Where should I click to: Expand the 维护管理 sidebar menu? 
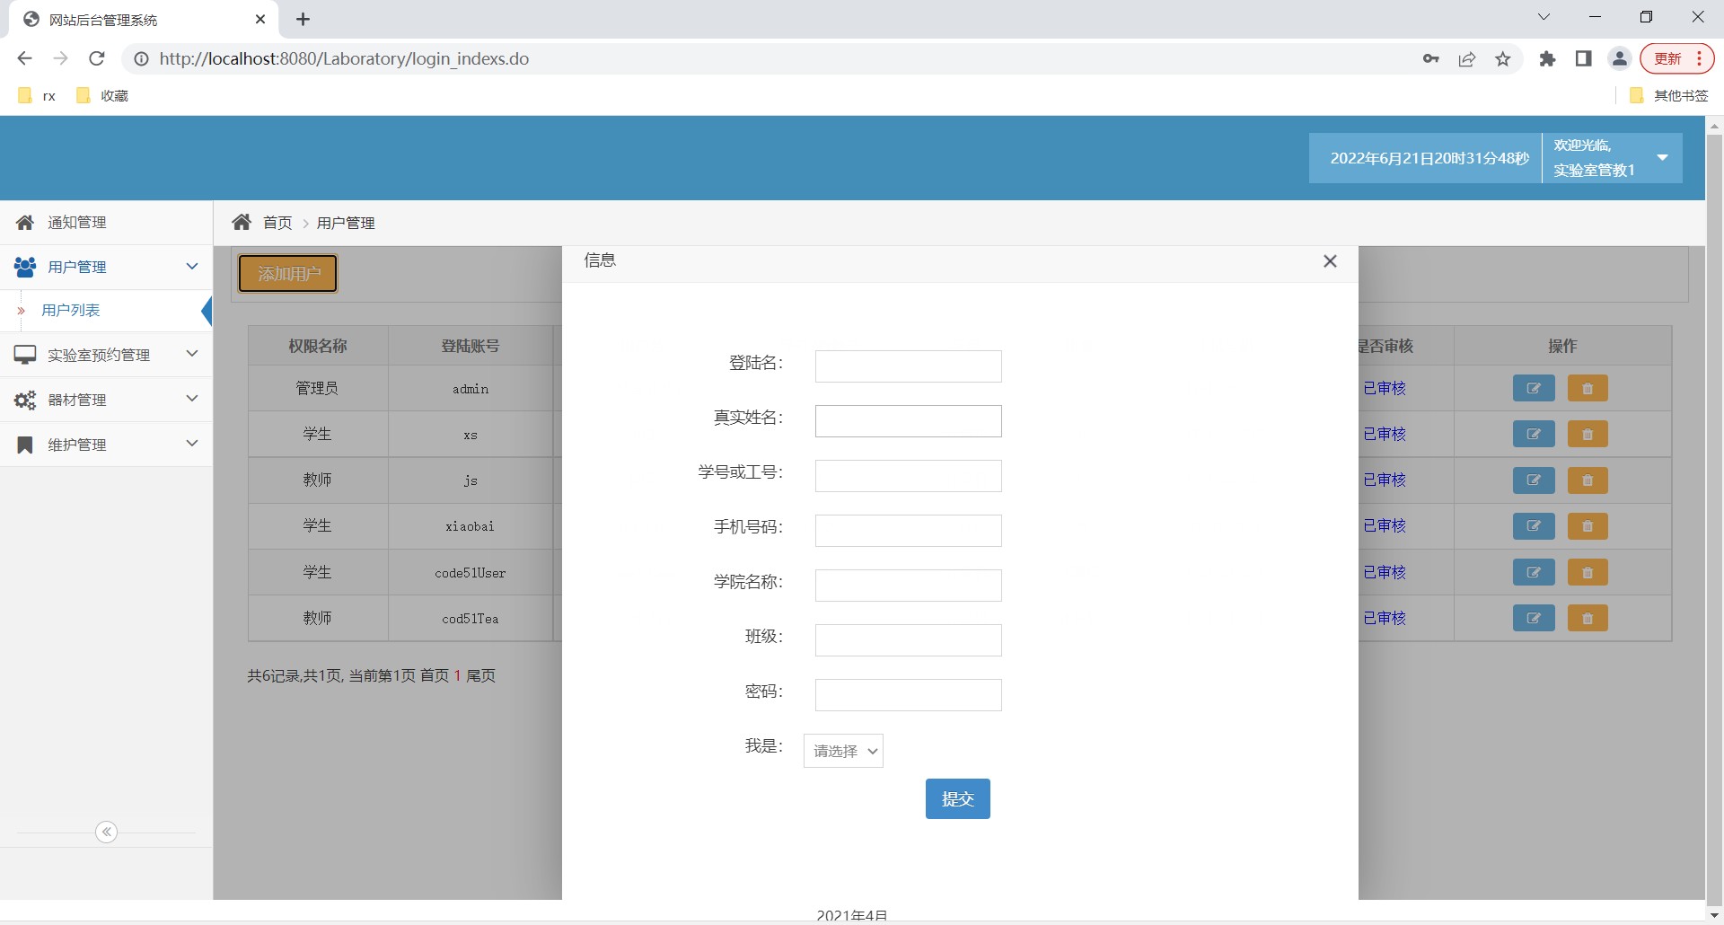[x=106, y=445]
